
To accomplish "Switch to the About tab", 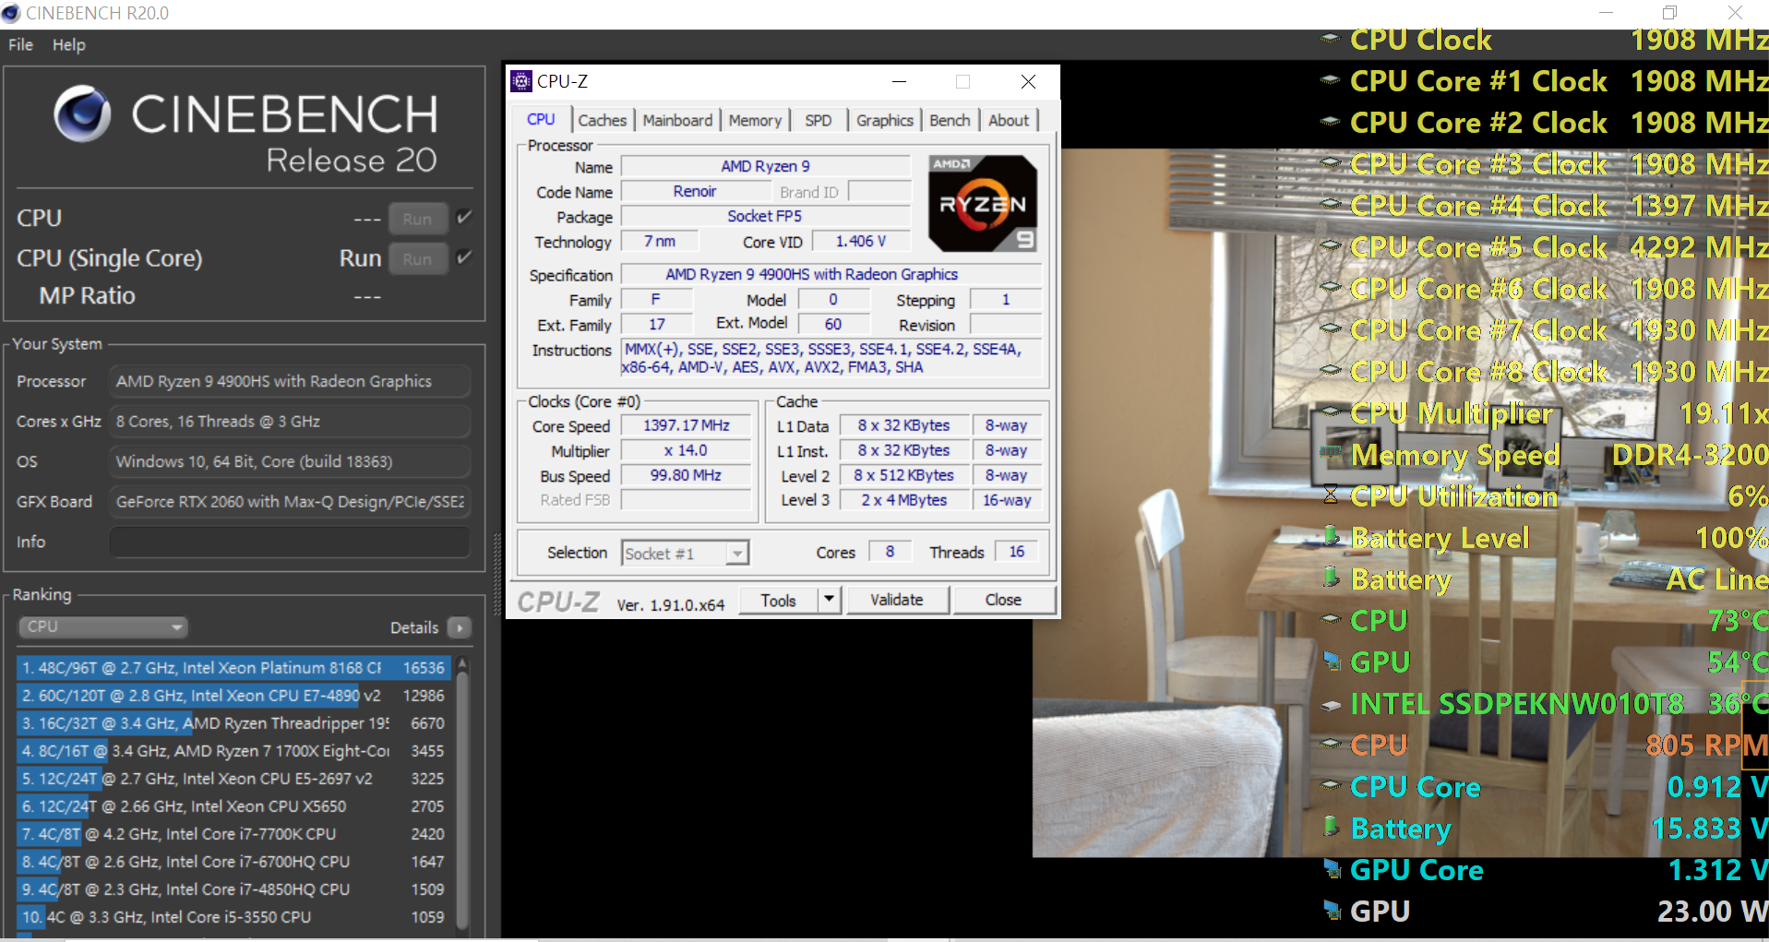I will tap(1009, 120).
